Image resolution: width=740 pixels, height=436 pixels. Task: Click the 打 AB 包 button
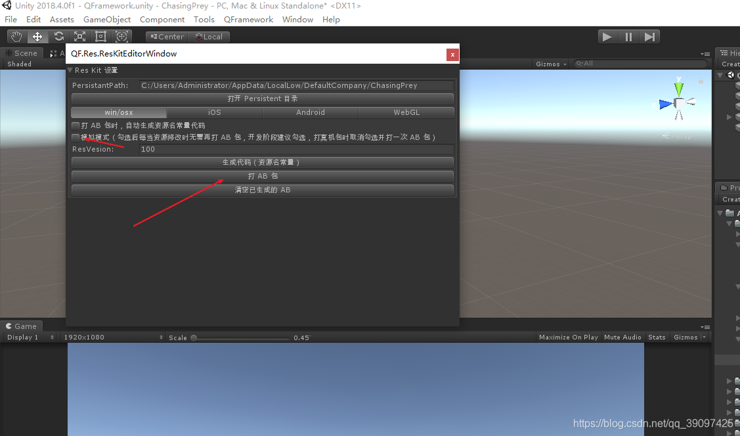tap(262, 175)
